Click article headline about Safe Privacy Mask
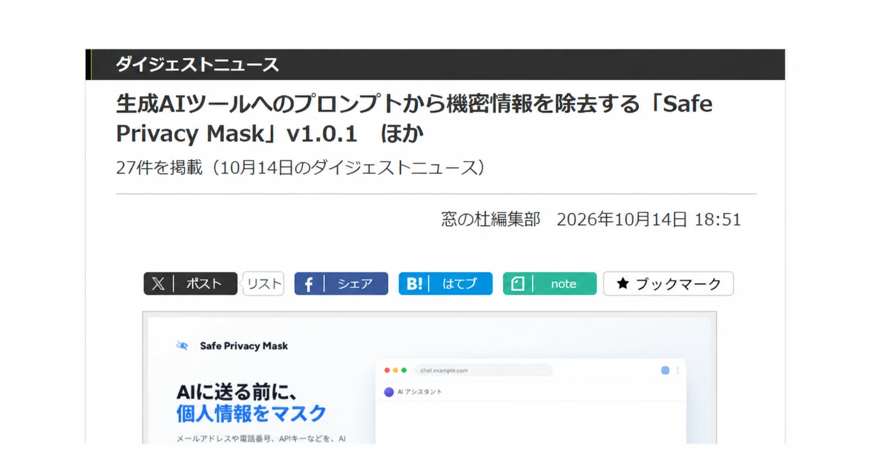The height and width of the screenshot is (455, 870). [x=414, y=118]
